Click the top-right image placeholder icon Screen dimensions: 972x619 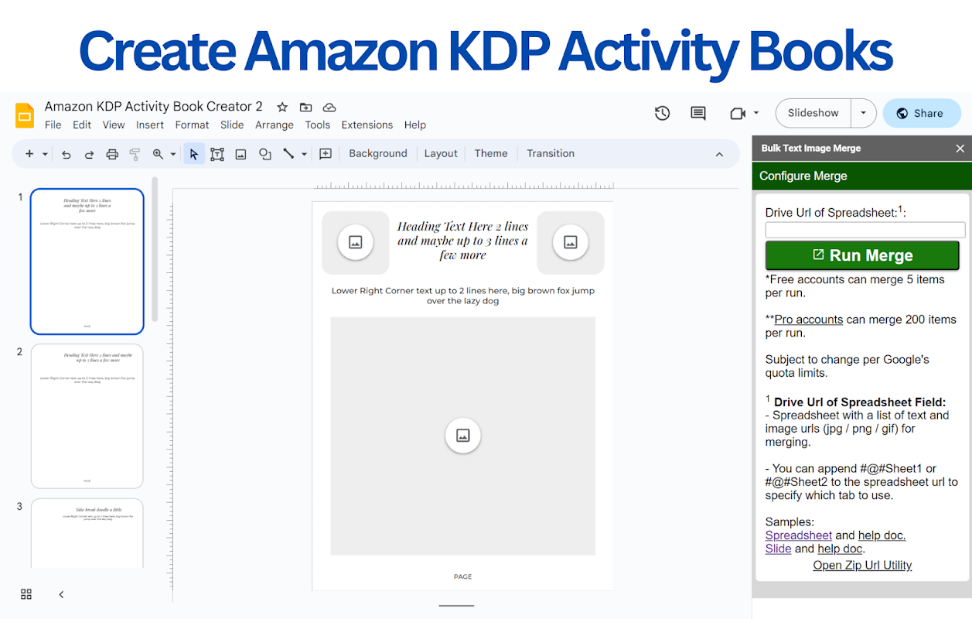[571, 242]
